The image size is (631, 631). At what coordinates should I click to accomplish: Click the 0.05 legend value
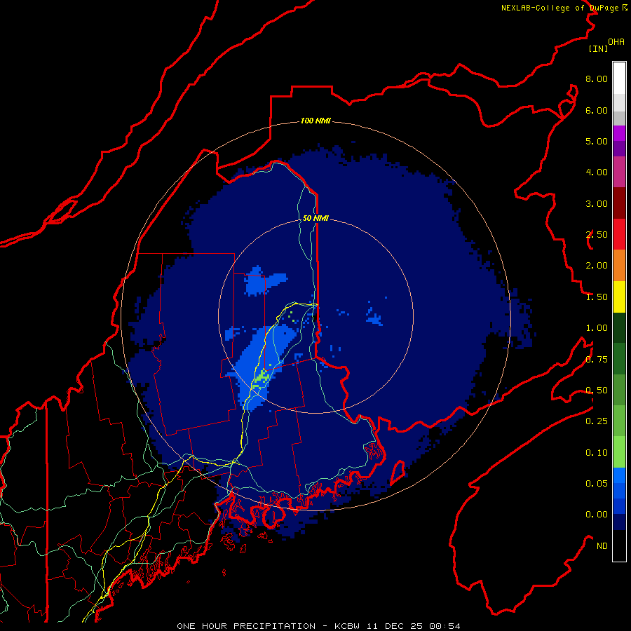pyautogui.click(x=597, y=484)
